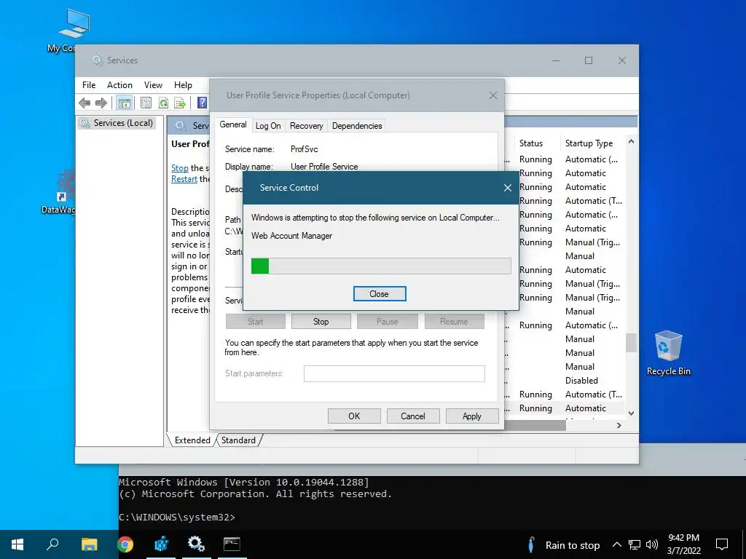Click Web Account Manager in Service Control

tap(291, 236)
